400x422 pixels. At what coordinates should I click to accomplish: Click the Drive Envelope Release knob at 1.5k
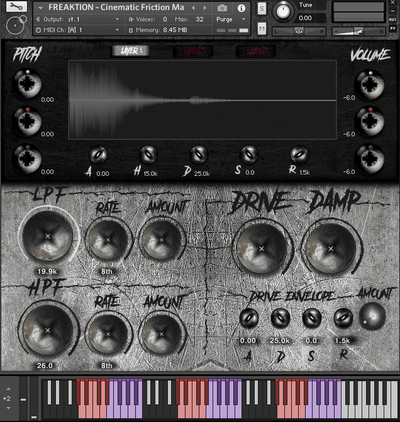(343, 318)
